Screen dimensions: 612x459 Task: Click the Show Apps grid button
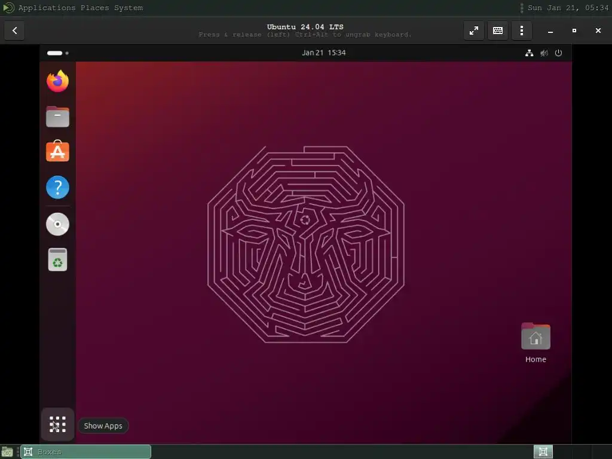(58, 424)
